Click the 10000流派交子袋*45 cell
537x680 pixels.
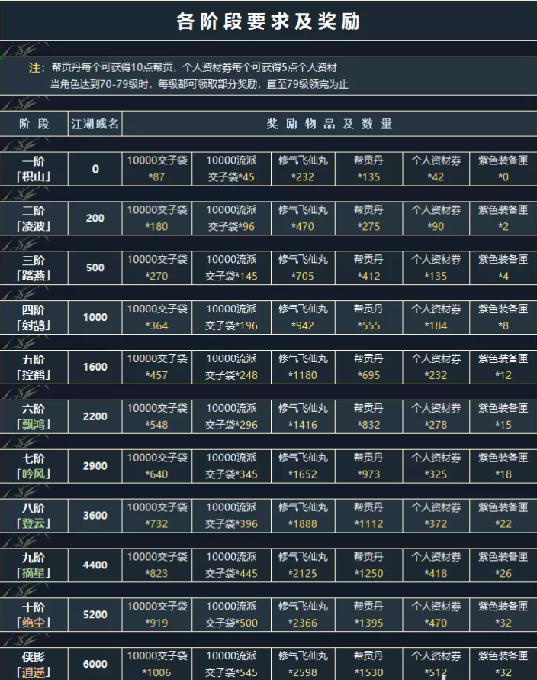[231, 169]
